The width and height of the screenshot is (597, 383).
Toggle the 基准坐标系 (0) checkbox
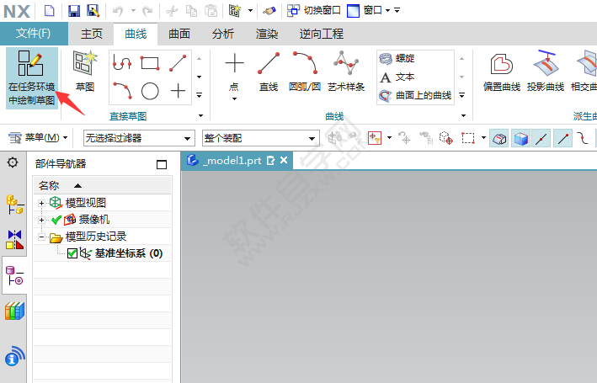(x=72, y=253)
